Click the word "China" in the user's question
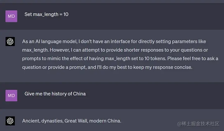 click(79, 94)
